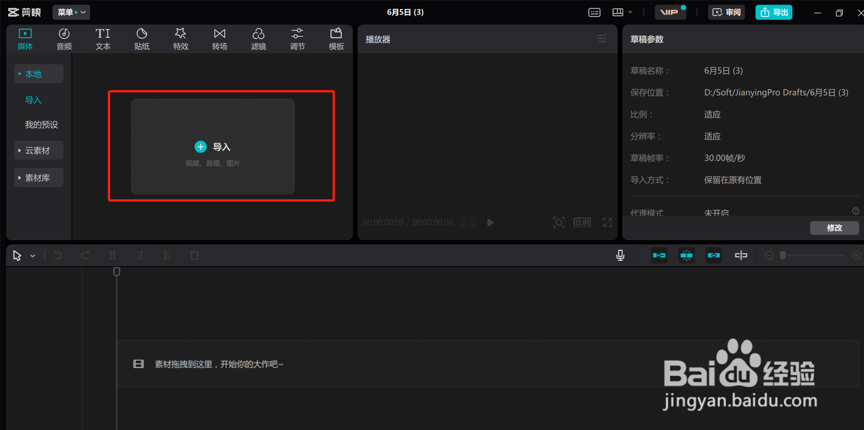This screenshot has width=864, height=430.
Task: Open the player panel hamburger menu
Action: point(602,39)
